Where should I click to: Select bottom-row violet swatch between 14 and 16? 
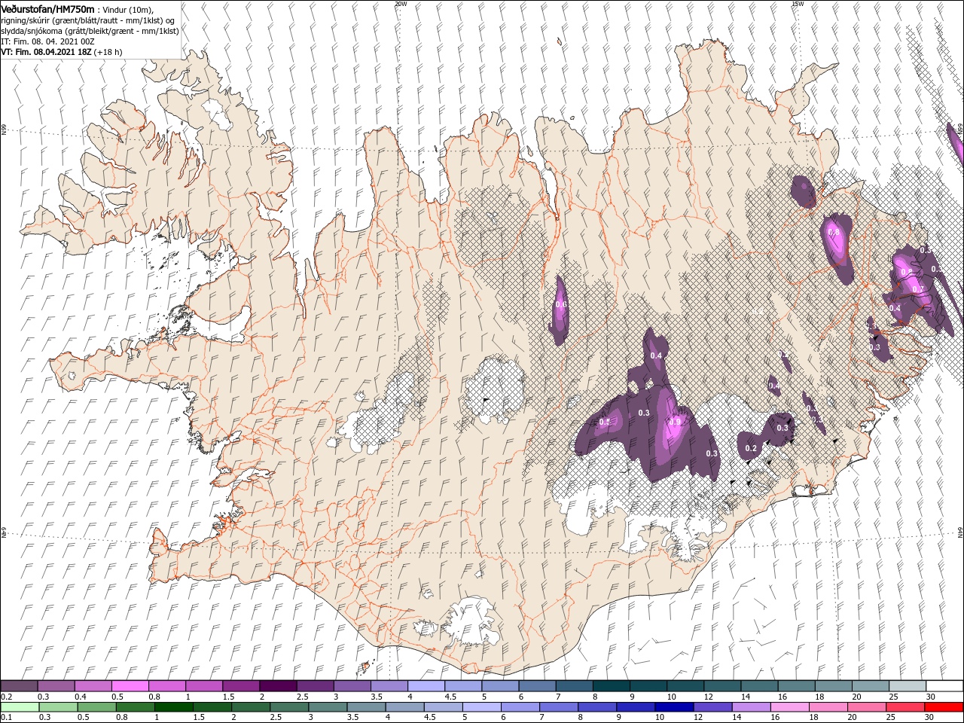[x=751, y=708]
